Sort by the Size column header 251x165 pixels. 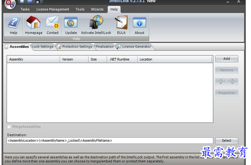(x=98, y=59)
